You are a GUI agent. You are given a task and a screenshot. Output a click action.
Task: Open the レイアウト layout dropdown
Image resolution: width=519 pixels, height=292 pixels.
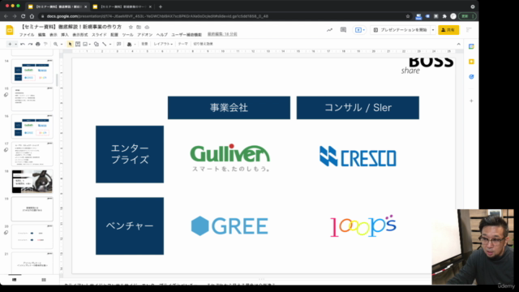tap(163, 44)
